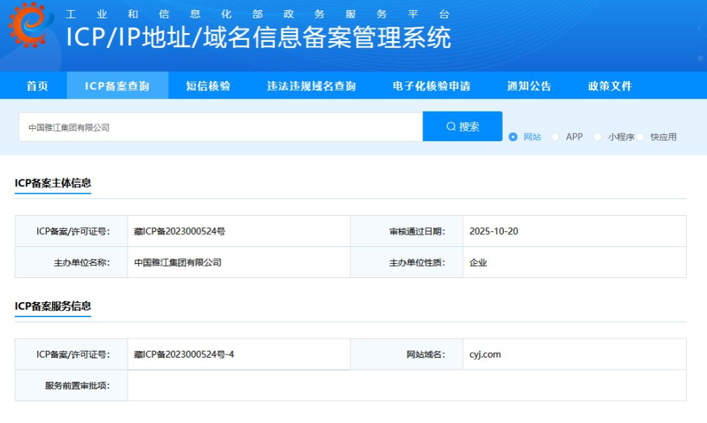Viewport: 707px width, 423px height.
Task: Open the 短信核验 menu item
Action: [208, 86]
